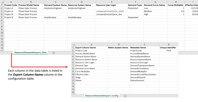Click 'AnySeniorEngineer' in Demand System Name column

56,8
